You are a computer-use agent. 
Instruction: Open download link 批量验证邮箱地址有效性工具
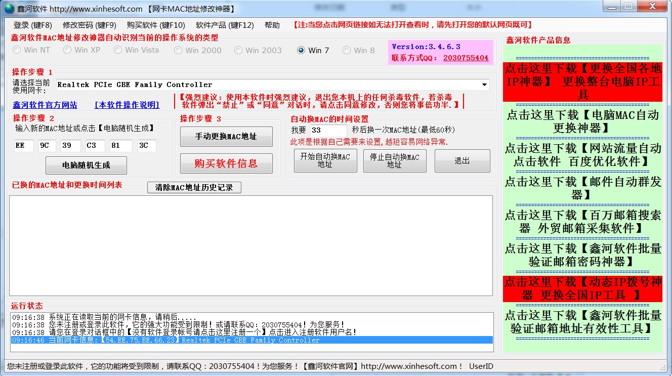click(x=582, y=322)
